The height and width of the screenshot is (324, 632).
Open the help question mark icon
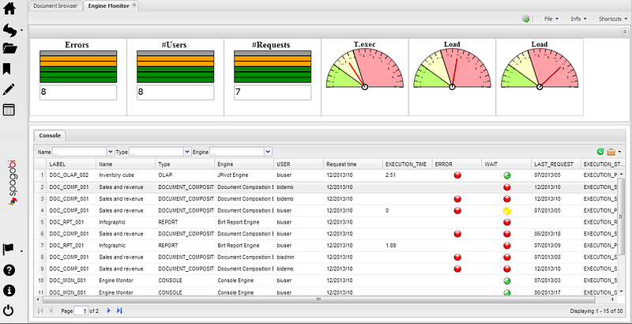click(x=9, y=269)
